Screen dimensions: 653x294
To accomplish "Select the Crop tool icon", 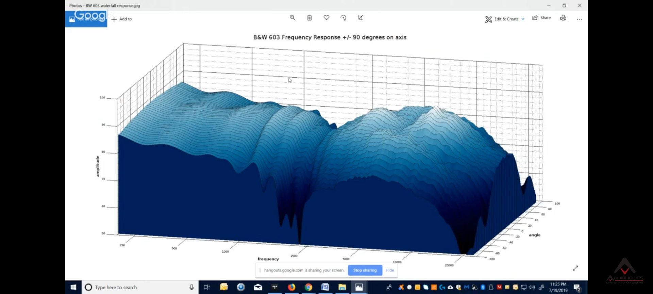I will tap(360, 18).
